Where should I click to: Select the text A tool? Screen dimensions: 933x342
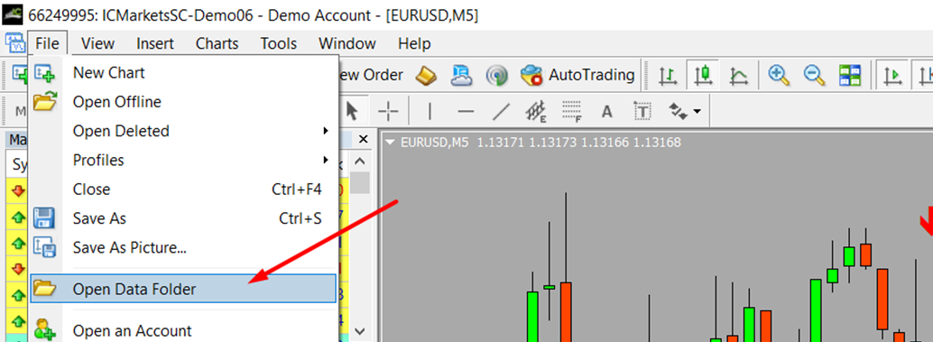(607, 111)
